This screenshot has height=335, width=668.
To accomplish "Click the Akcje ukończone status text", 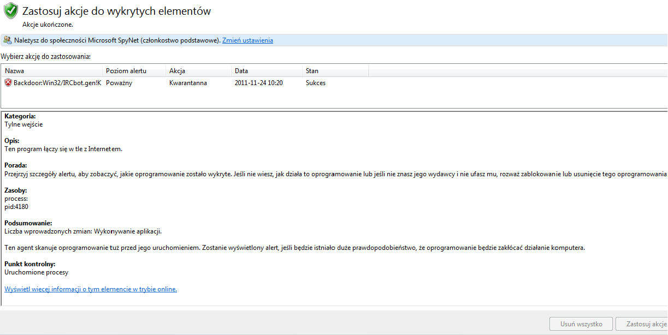I will [48, 25].
